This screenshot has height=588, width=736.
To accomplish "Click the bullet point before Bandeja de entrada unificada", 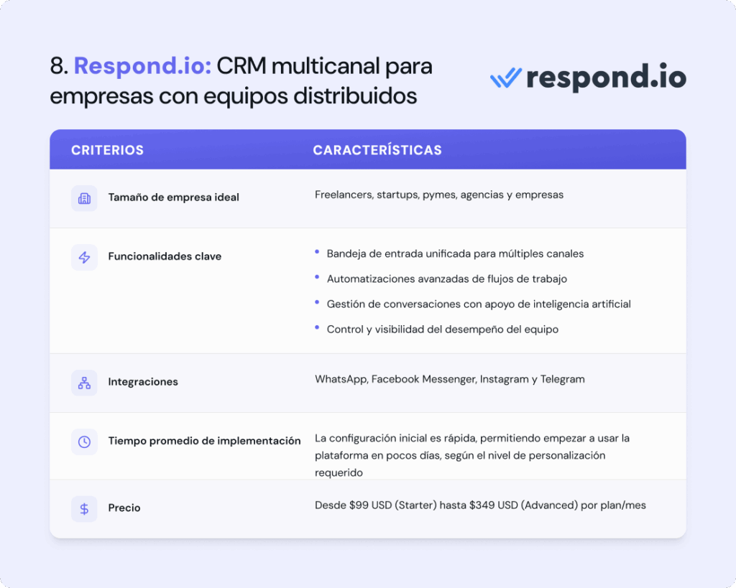I will [317, 253].
